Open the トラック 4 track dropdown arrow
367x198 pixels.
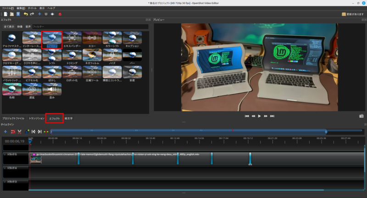pos(5,168)
